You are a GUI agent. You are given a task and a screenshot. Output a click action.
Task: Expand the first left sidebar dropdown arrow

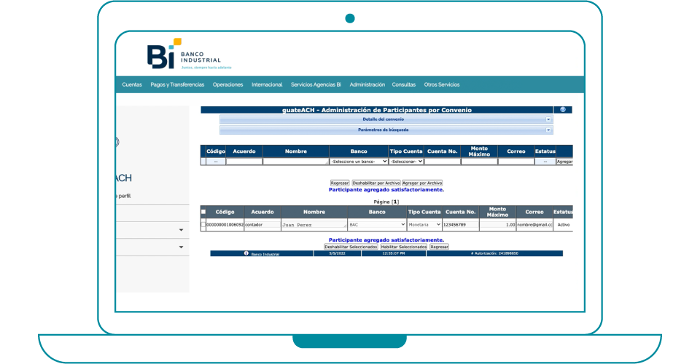click(x=181, y=231)
